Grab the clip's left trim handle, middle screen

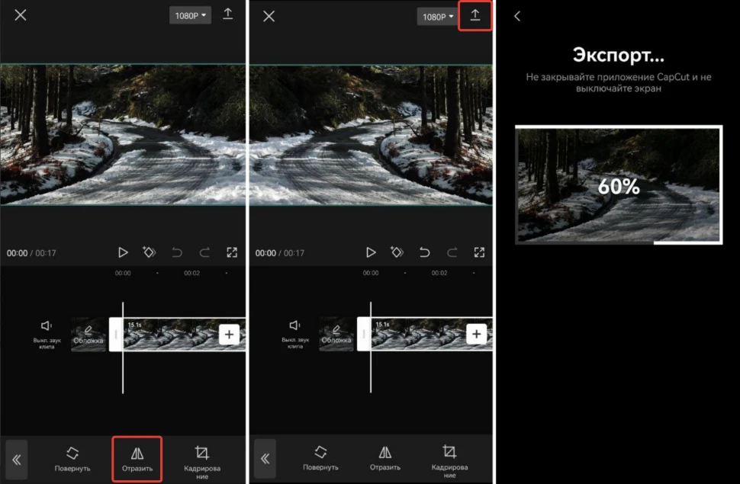(363, 334)
